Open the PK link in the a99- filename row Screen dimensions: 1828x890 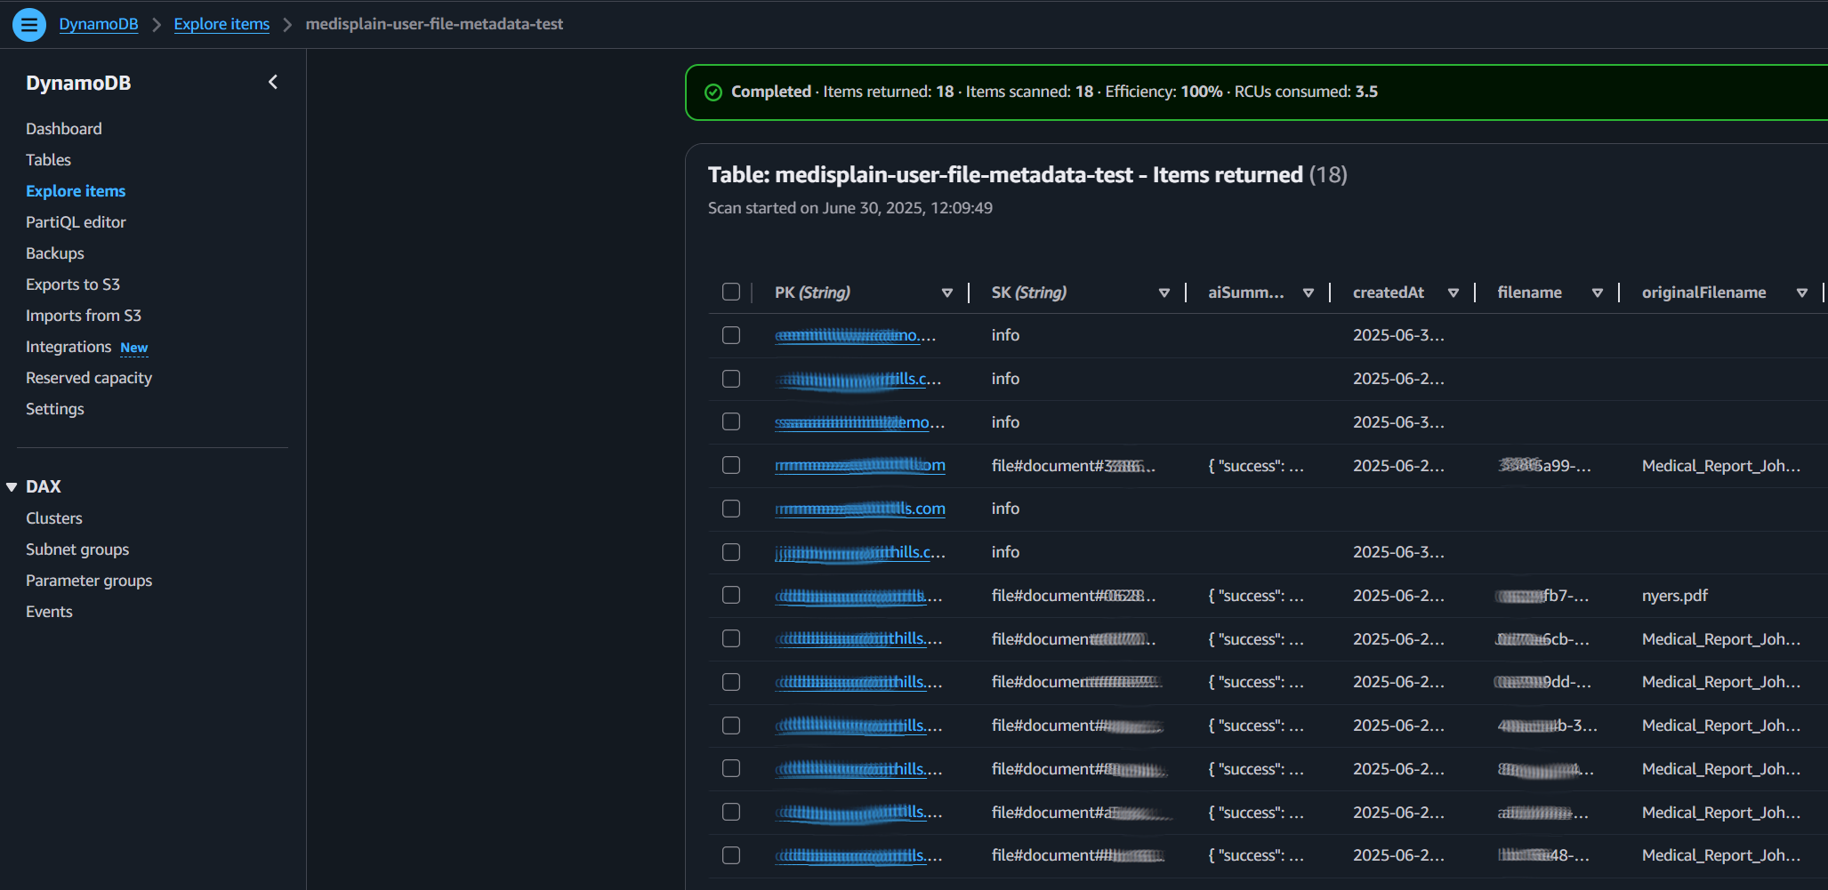pyautogui.click(x=860, y=466)
